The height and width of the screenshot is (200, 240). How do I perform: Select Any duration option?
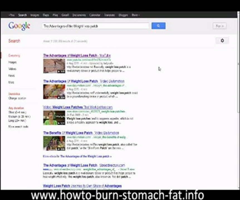[x=16, y=108]
